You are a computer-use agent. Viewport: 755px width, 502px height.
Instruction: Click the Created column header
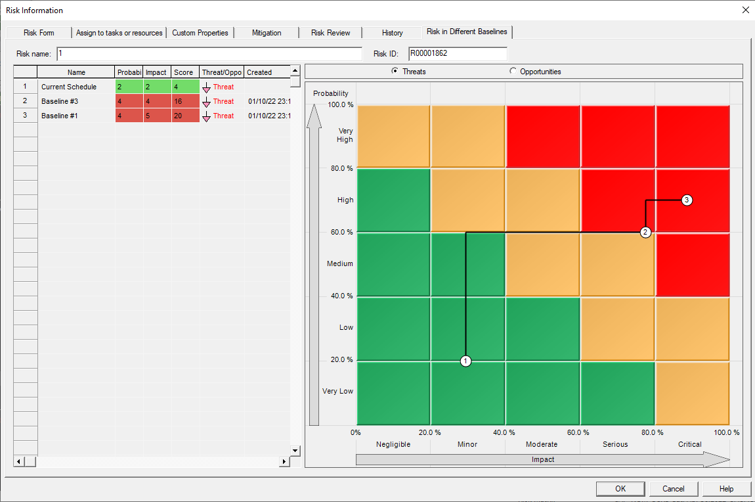pos(267,72)
